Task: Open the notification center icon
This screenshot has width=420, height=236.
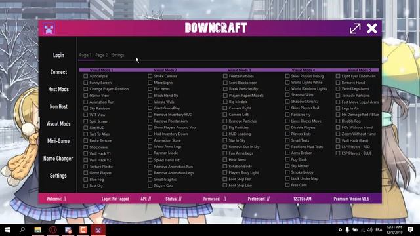Action: [410, 230]
